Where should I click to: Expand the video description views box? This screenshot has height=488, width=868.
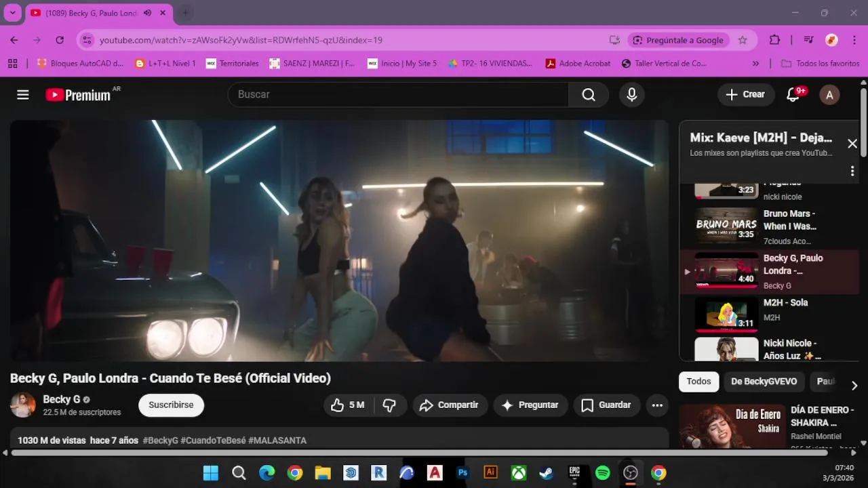click(339, 439)
